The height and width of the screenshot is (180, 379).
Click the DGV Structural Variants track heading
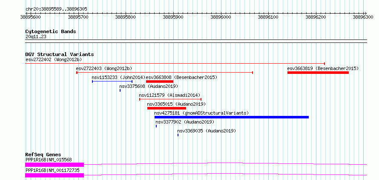(x=60, y=54)
